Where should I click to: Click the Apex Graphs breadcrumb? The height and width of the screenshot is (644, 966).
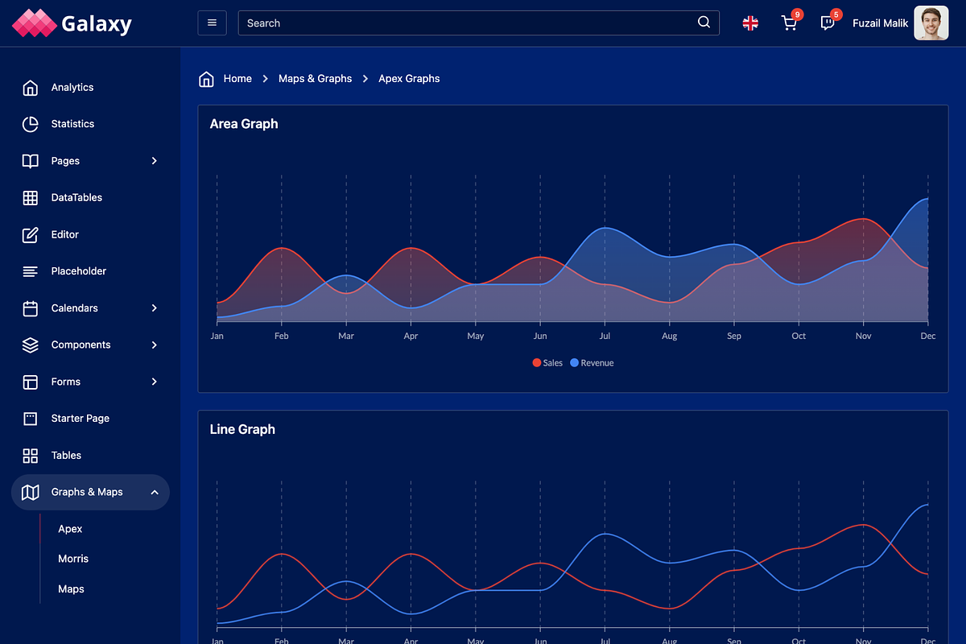(409, 79)
